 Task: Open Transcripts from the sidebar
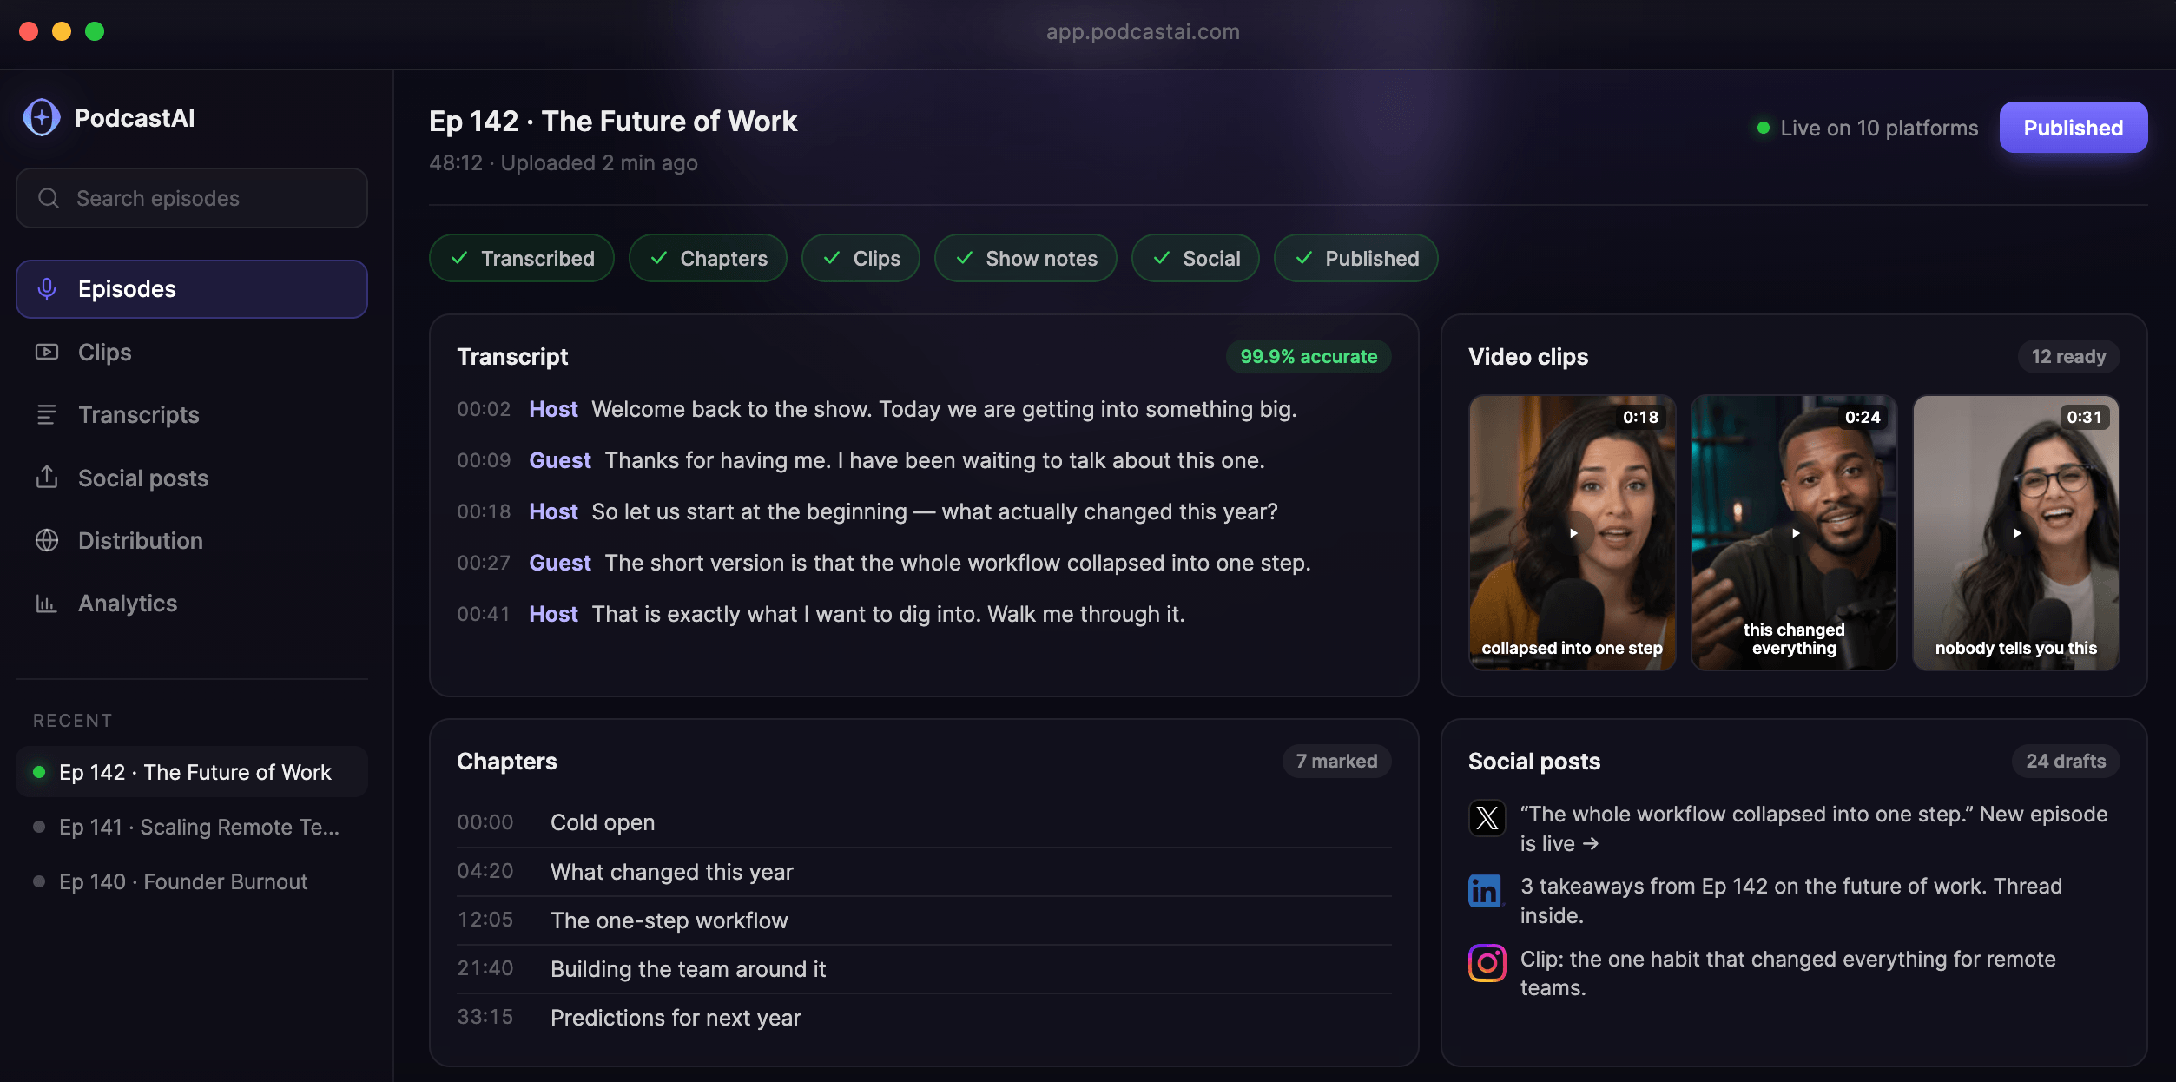coord(192,415)
